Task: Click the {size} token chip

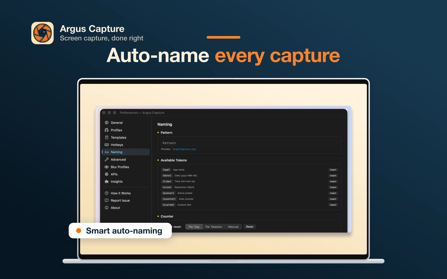Action: coord(167,187)
